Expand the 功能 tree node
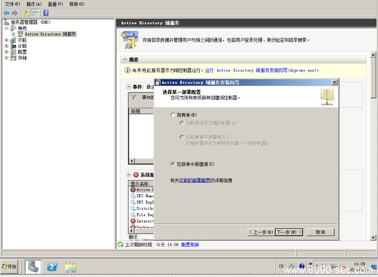Viewport: 378px width, 277px height. point(6,40)
